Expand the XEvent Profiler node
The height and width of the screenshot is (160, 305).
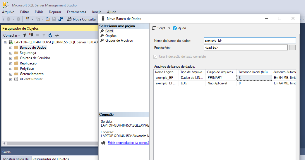(x=11, y=79)
